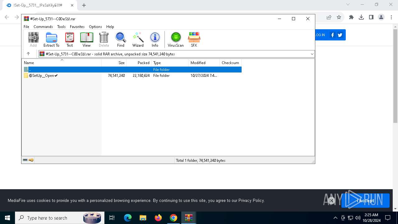Expand the archive path dropdown
The height and width of the screenshot is (224, 398).
point(312,54)
